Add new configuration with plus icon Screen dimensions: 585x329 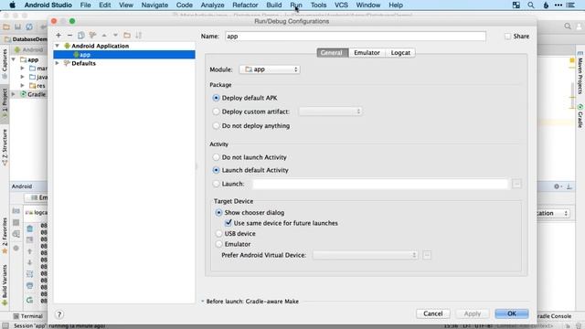click(x=58, y=35)
